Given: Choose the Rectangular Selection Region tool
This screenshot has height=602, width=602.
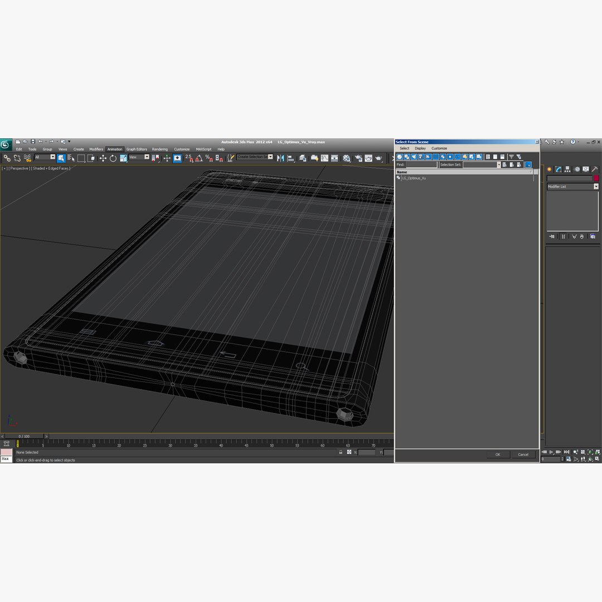Looking at the screenshot, I should pyautogui.click(x=81, y=158).
